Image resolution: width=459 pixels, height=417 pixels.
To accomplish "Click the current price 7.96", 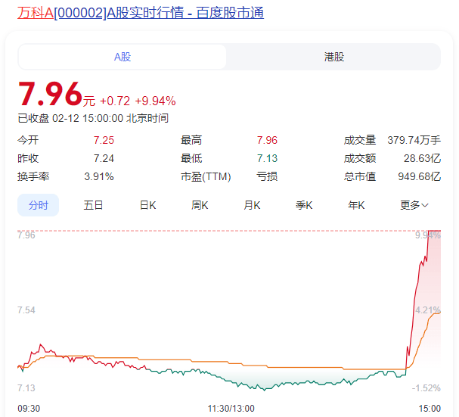I will click(x=50, y=94).
